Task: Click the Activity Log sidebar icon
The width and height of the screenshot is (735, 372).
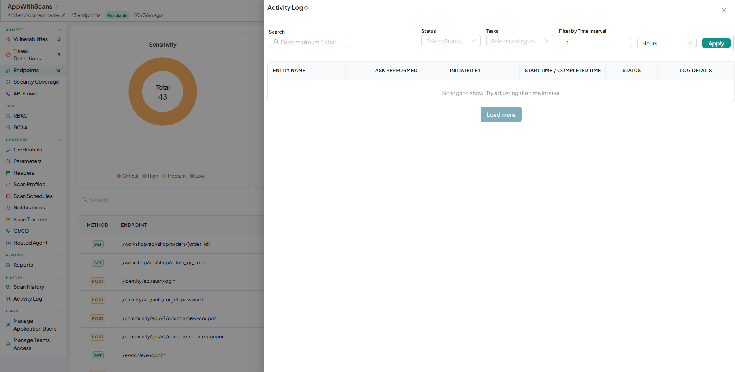Action: coord(8,299)
